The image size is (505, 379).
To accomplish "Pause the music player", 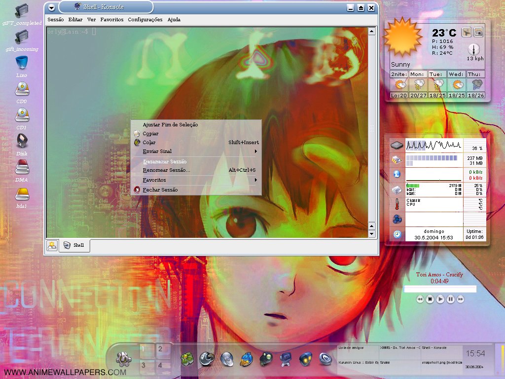I will (451, 300).
